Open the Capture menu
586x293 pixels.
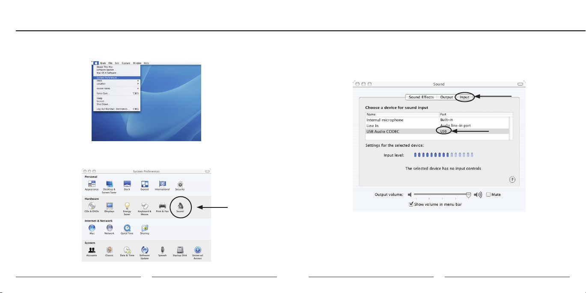point(126,63)
